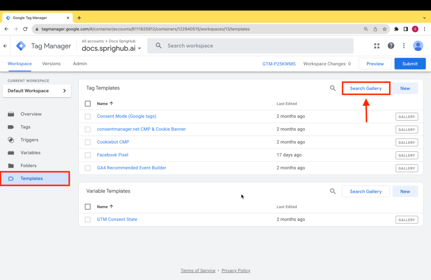Check the select-all box in Tag Templates header
The width and height of the screenshot is (431, 280).
[88, 103]
